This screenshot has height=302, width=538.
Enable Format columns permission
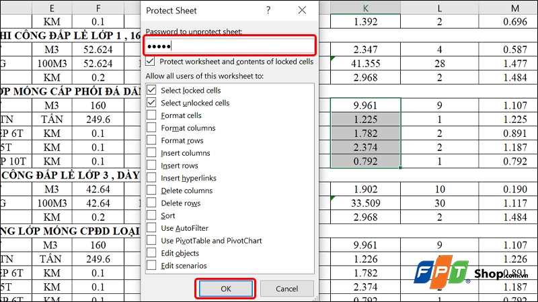151,128
